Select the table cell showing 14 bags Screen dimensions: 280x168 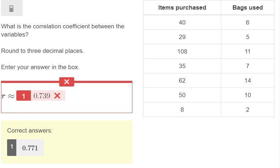(x=247, y=80)
